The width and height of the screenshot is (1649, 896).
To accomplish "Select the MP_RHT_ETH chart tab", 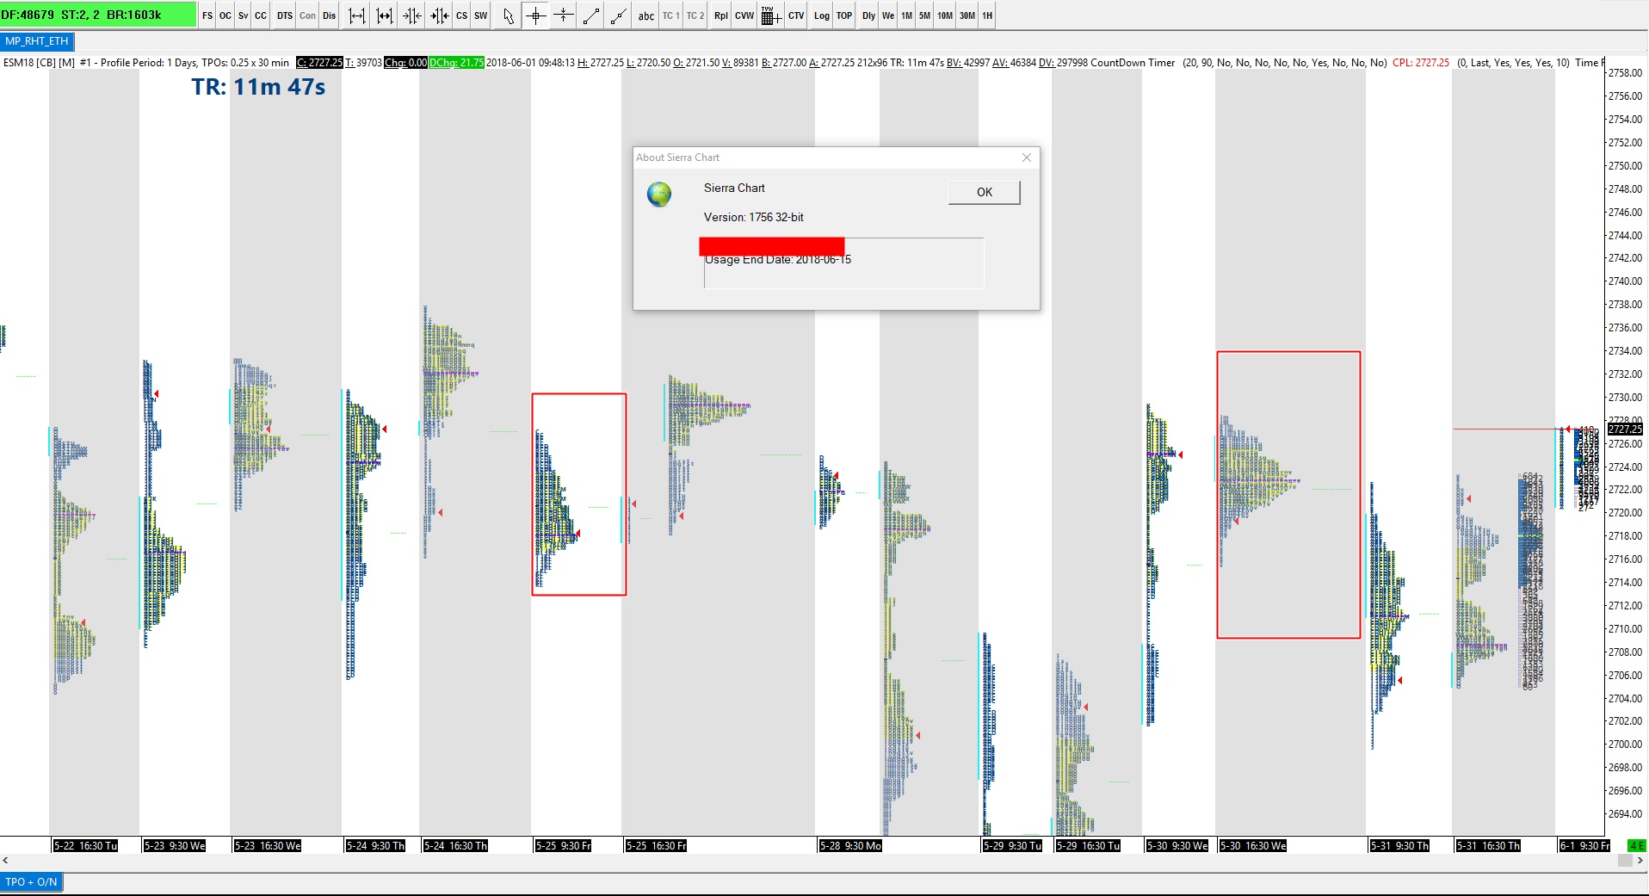I will (37, 41).
